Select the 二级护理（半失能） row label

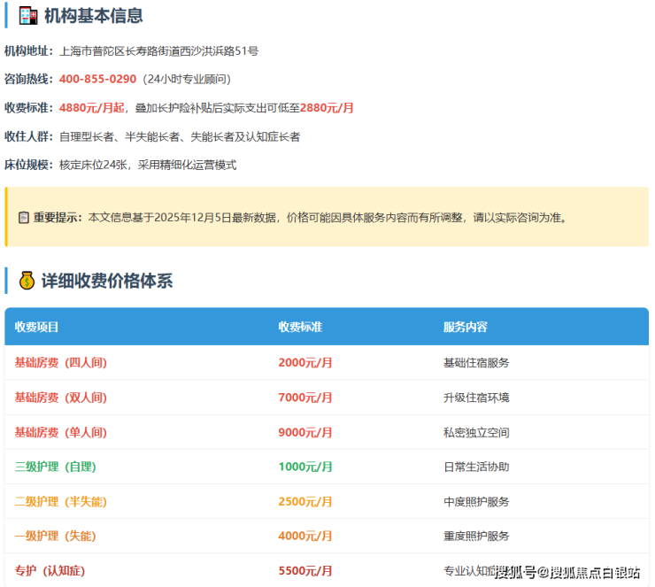pyautogui.click(x=60, y=502)
